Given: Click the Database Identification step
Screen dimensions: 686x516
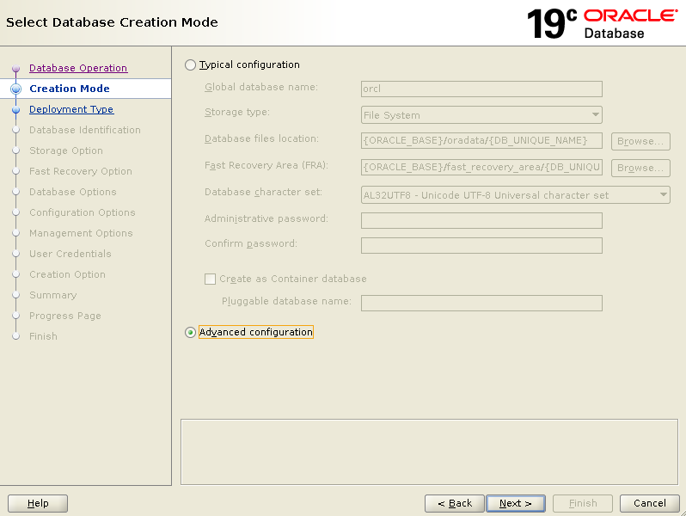Looking at the screenshot, I should coord(85,130).
